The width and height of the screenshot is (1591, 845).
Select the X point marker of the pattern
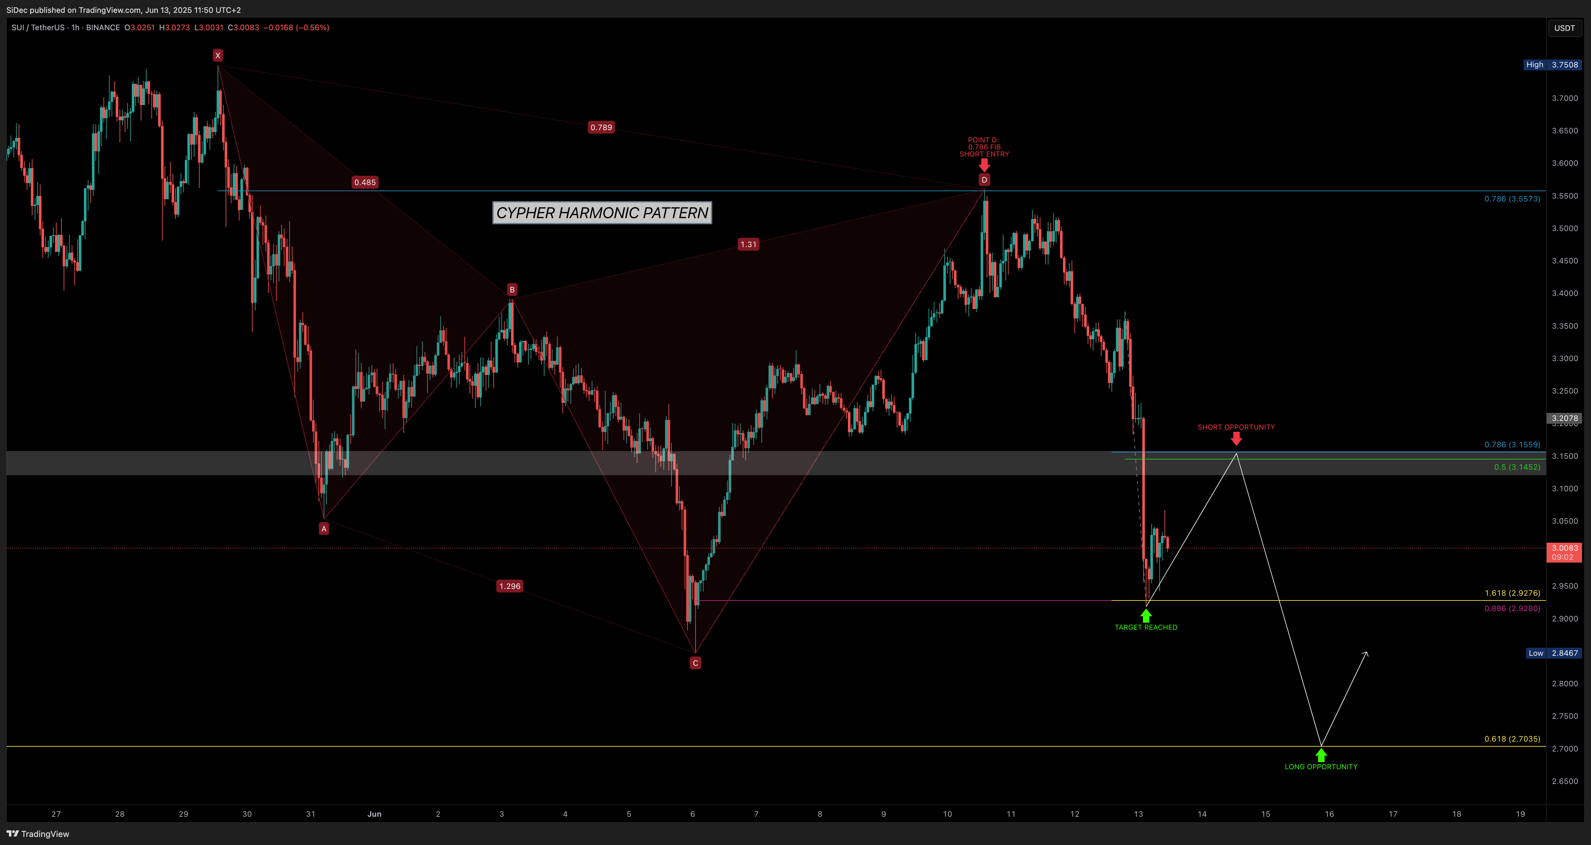tap(217, 56)
